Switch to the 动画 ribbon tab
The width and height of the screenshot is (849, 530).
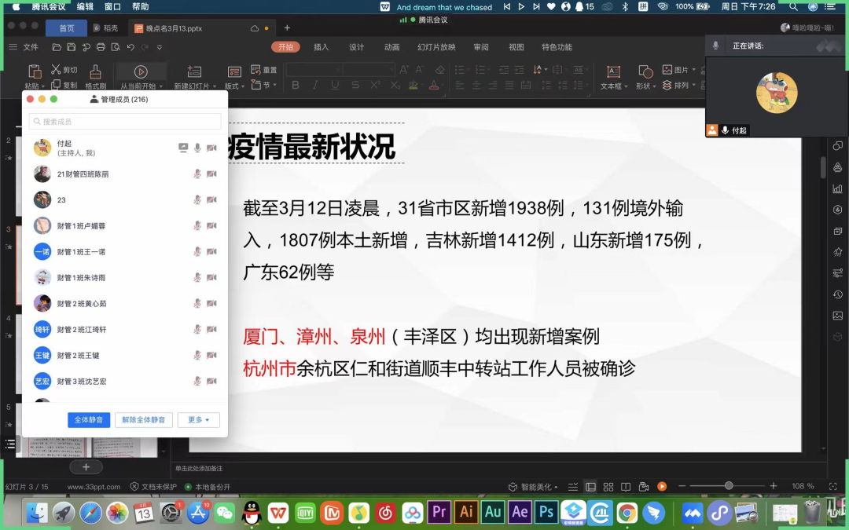(x=392, y=47)
